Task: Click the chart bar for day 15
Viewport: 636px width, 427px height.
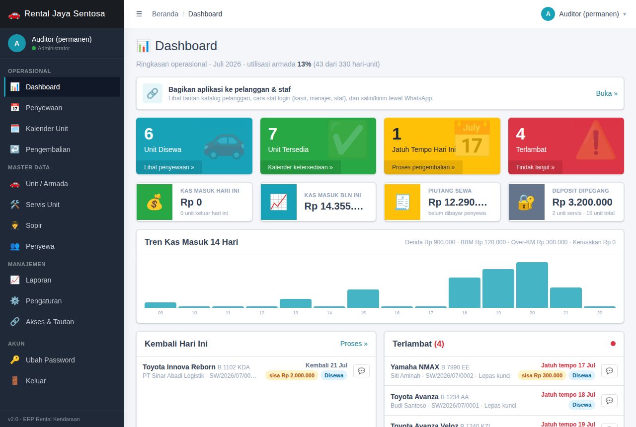Action: tap(363, 298)
